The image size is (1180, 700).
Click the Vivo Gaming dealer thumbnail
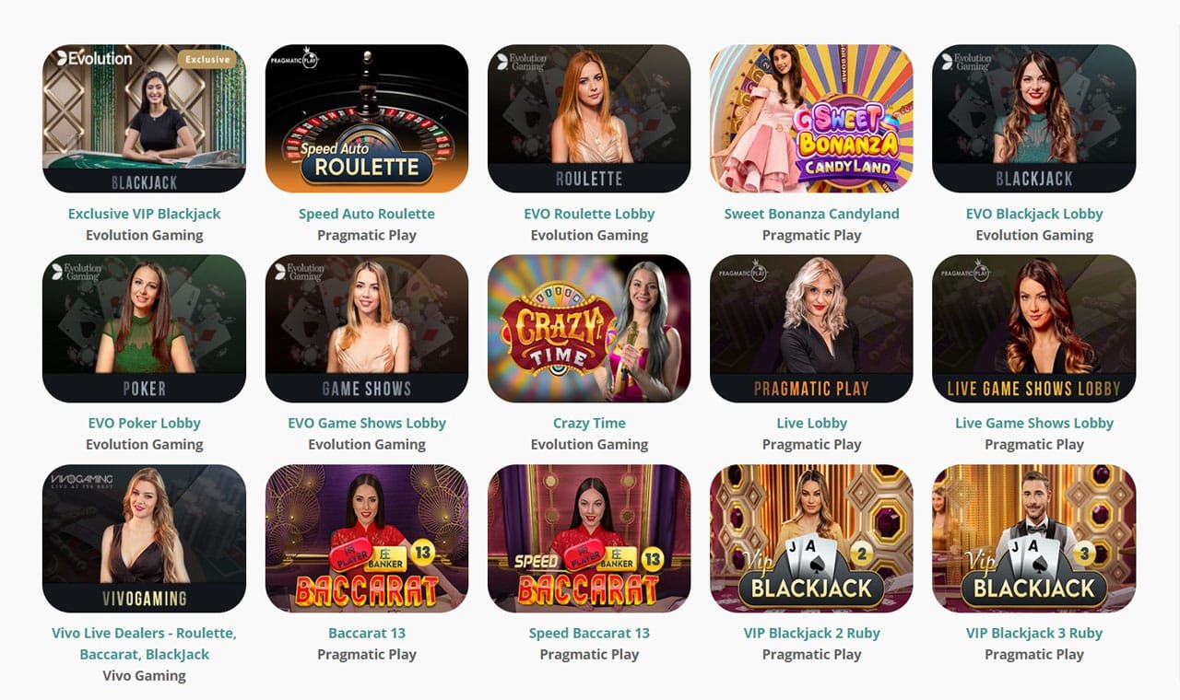(x=144, y=539)
